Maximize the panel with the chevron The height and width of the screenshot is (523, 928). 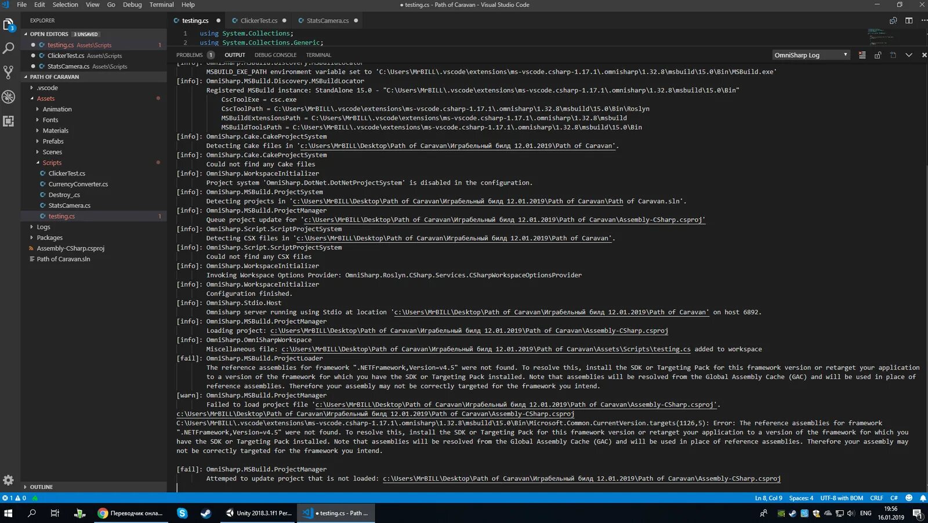(909, 55)
